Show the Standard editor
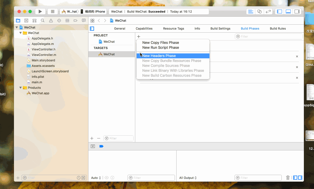Screen dimensions: 314x189 (x=250, y=12)
